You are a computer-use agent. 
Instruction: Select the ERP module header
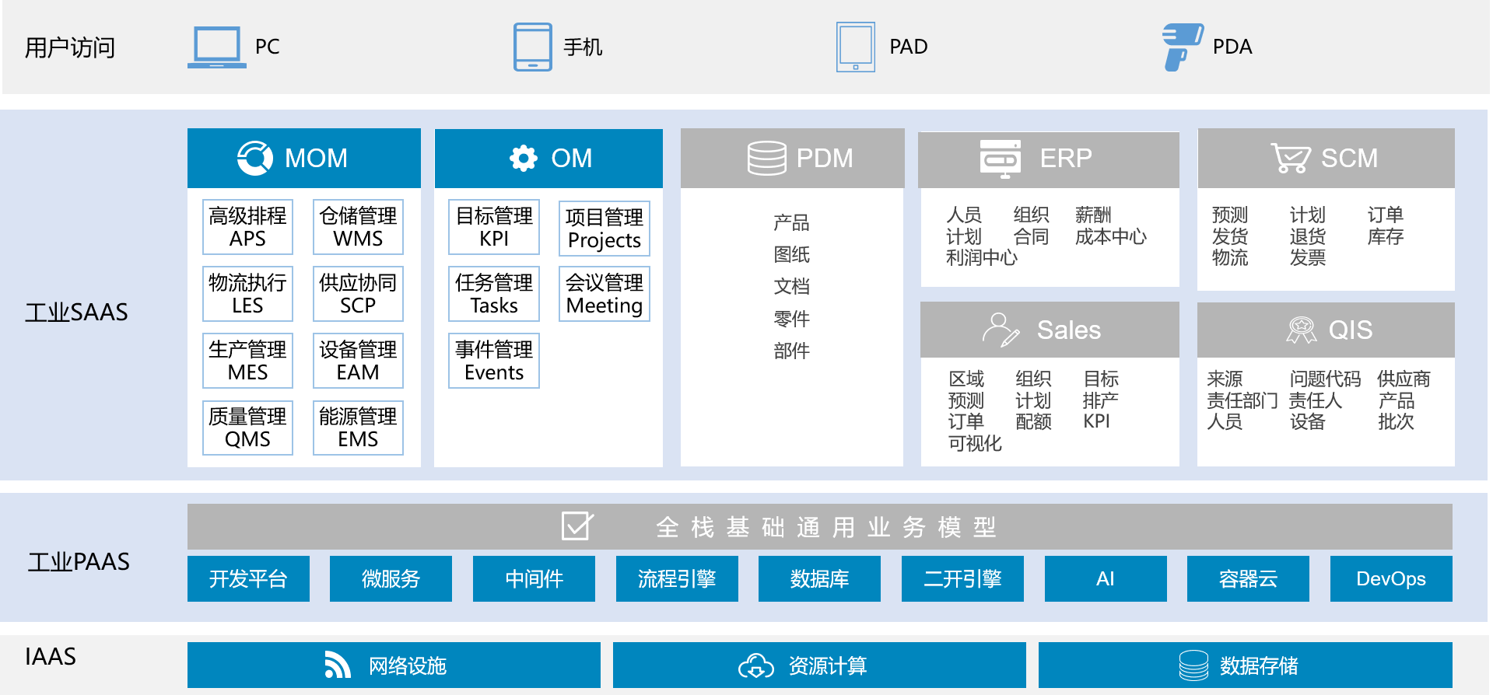pos(1048,159)
